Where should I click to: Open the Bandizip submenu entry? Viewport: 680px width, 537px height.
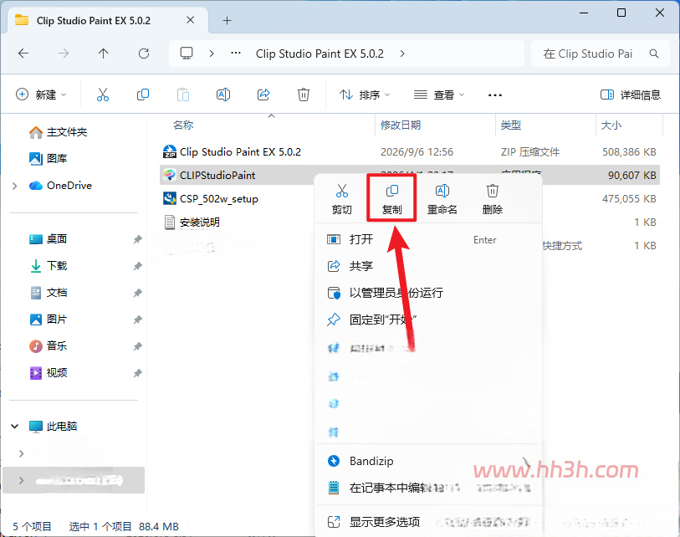click(428, 461)
